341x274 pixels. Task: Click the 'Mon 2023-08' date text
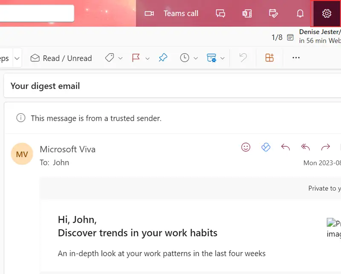coord(322,163)
